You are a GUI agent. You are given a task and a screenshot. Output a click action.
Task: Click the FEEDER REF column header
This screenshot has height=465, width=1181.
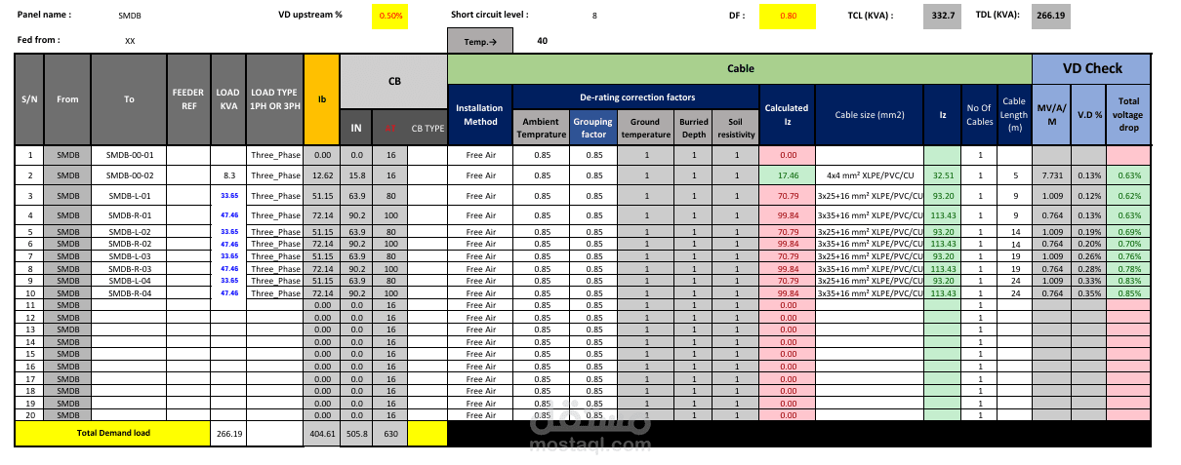pyautogui.click(x=188, y=99)
